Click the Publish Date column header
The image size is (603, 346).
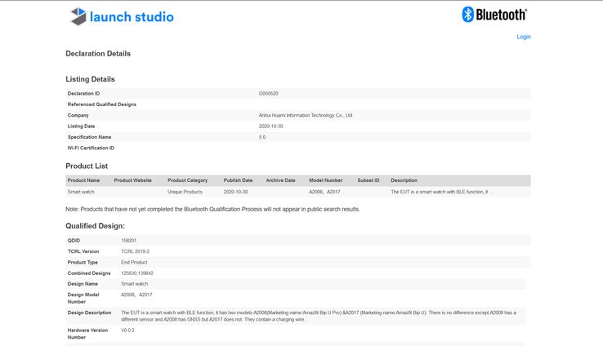(x=238, y=180)
